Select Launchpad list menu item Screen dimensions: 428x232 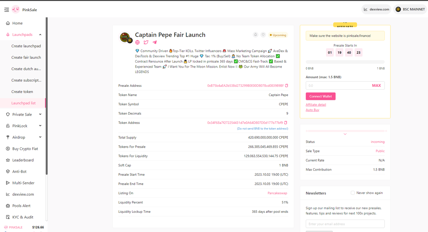[x=23, y=103]
